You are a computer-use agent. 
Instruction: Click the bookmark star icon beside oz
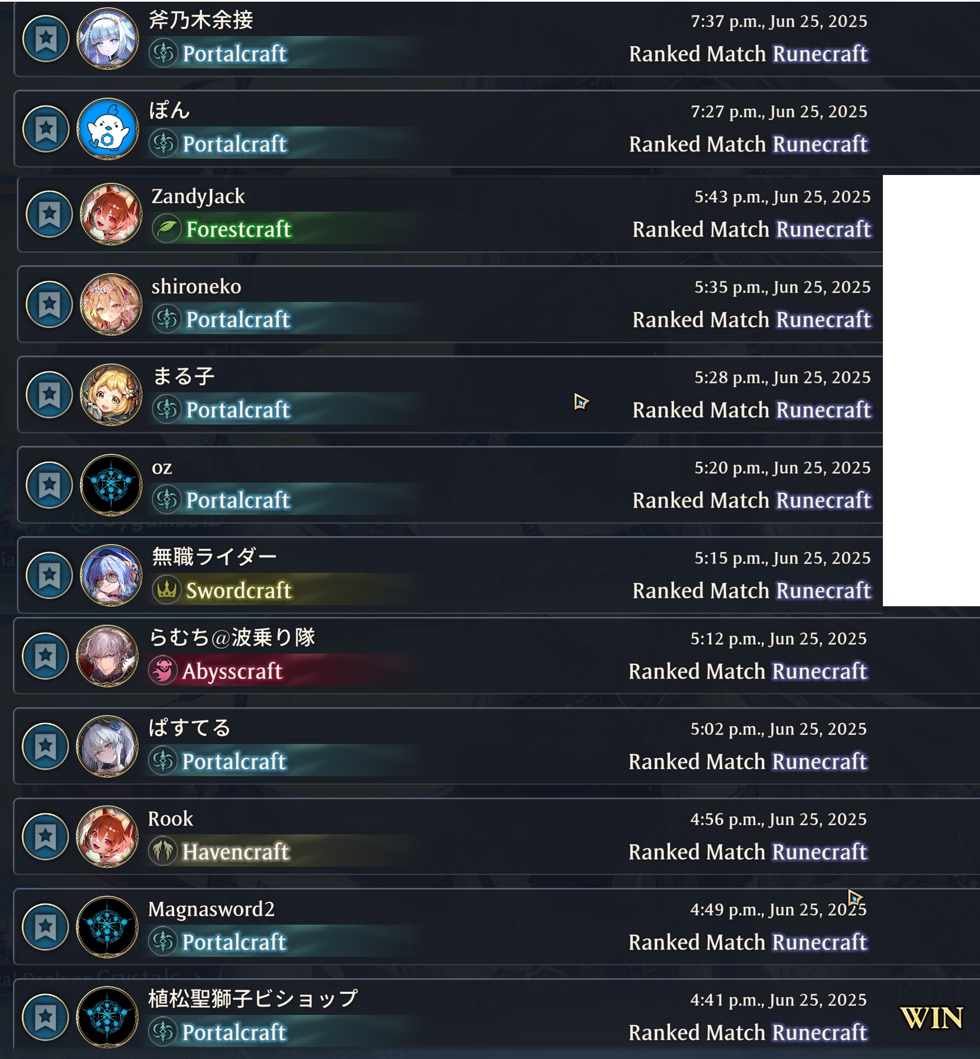click(x=49, y=485)
